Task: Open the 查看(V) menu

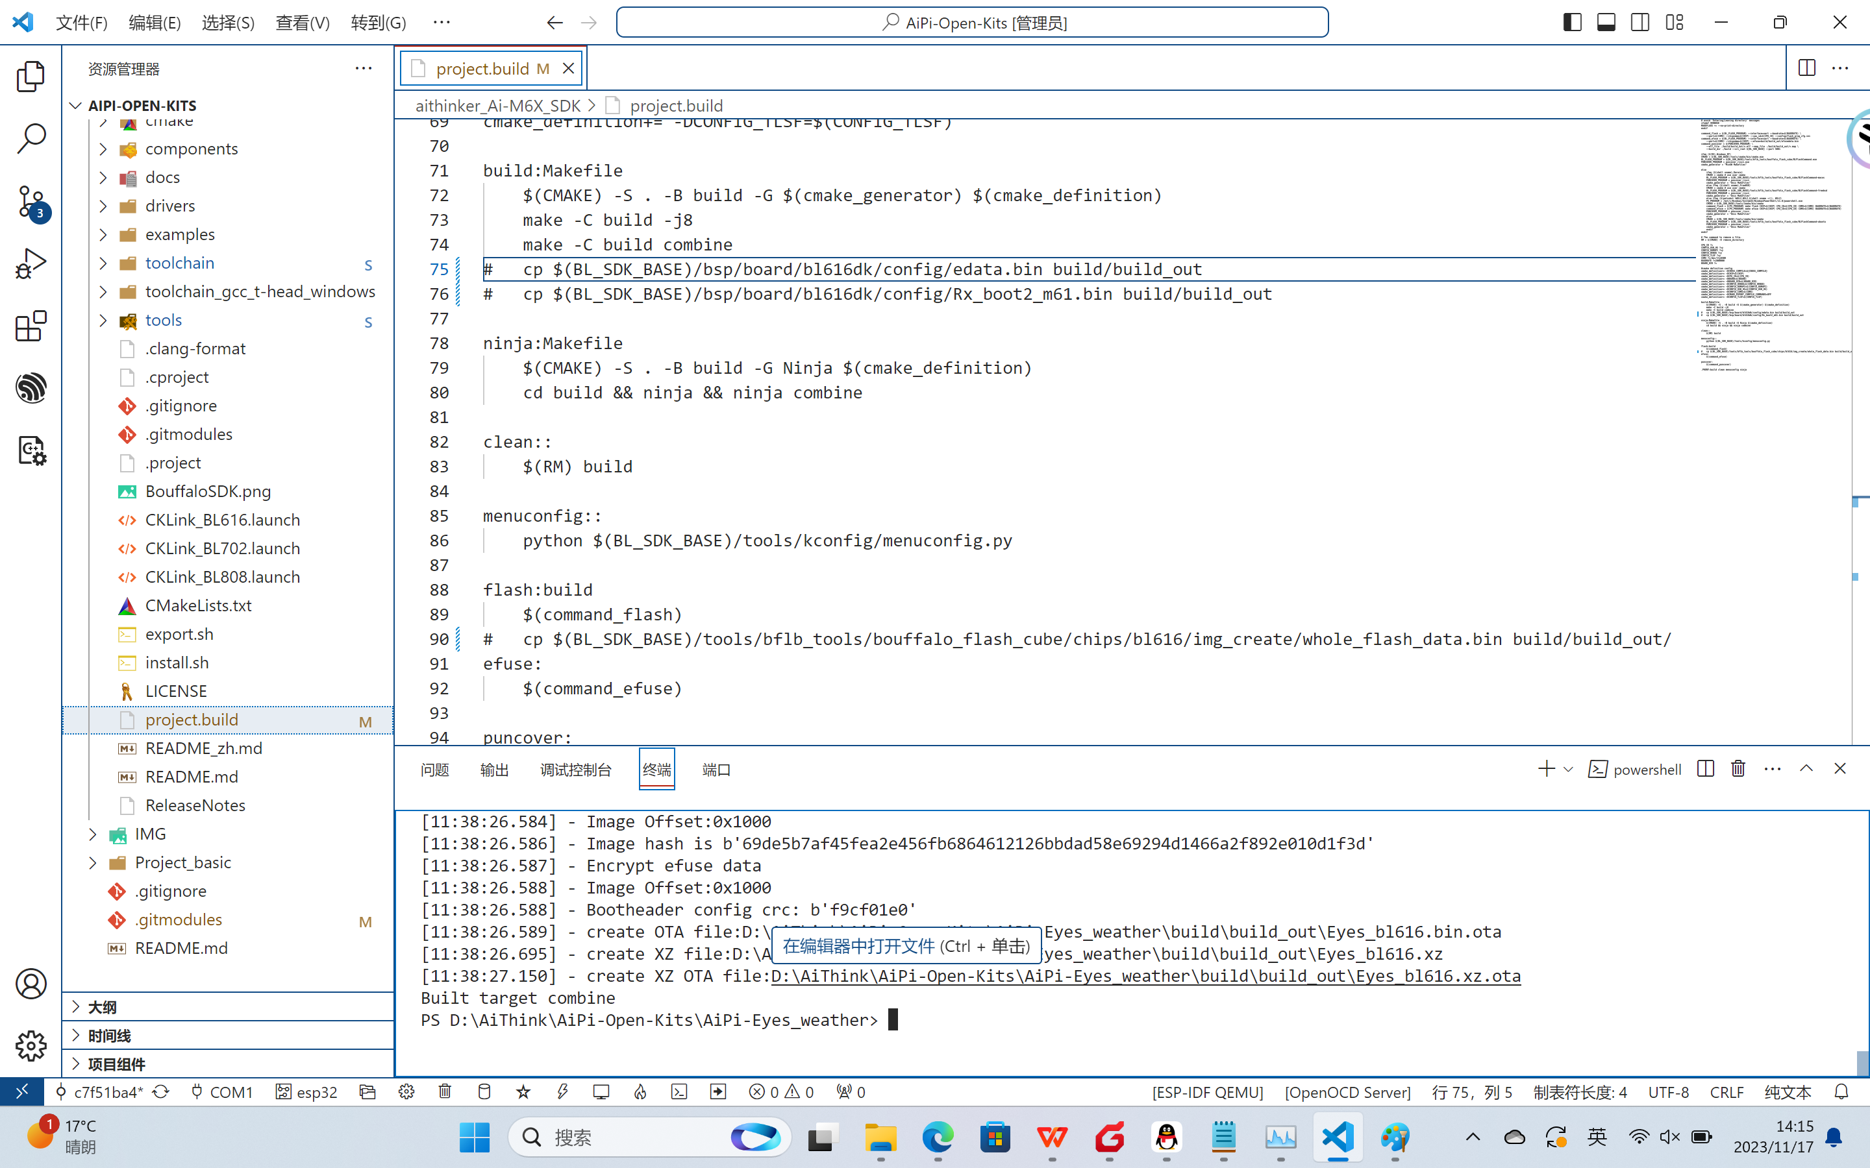Action: [302, 23]
